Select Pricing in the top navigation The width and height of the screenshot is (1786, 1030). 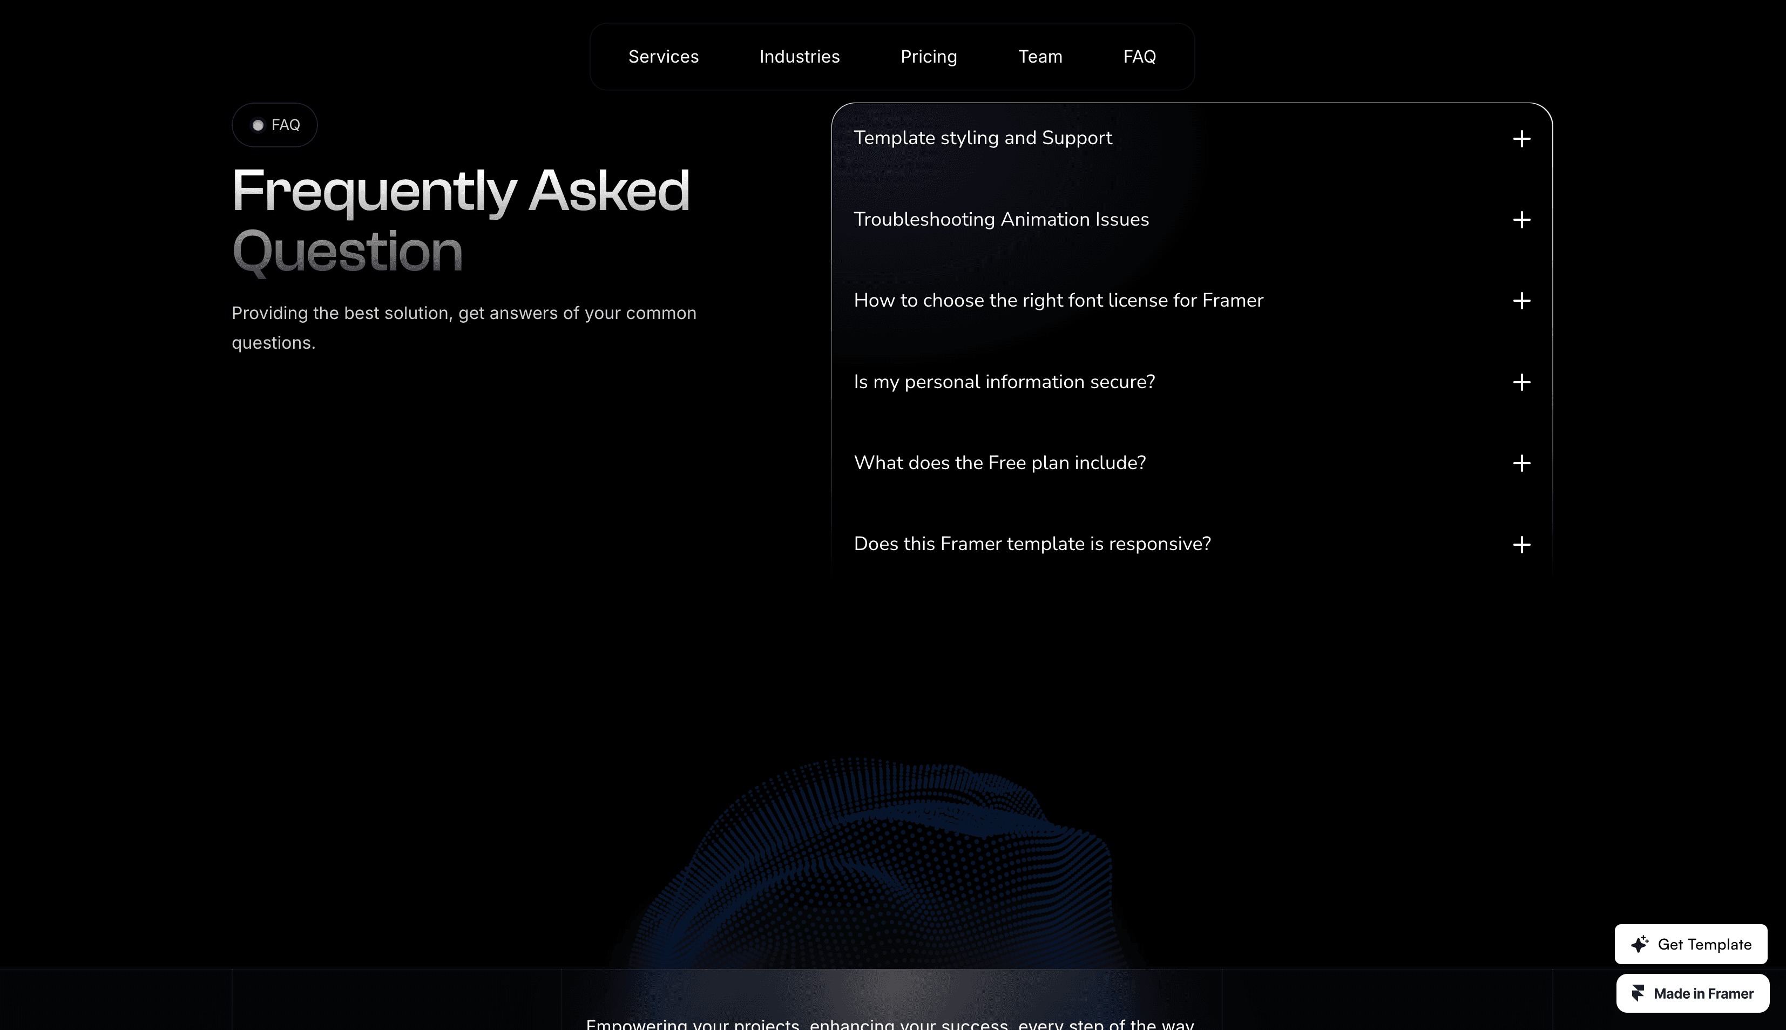(928, 57)
